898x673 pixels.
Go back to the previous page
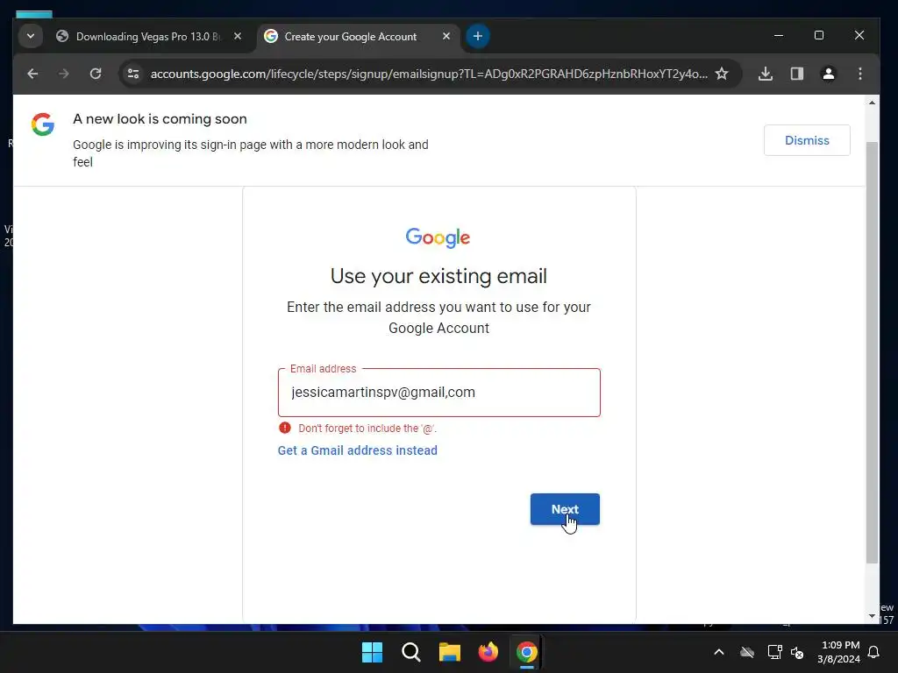[32, 74]
